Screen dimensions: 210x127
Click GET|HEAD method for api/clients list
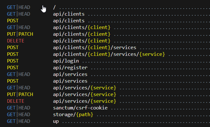[19, 14]
